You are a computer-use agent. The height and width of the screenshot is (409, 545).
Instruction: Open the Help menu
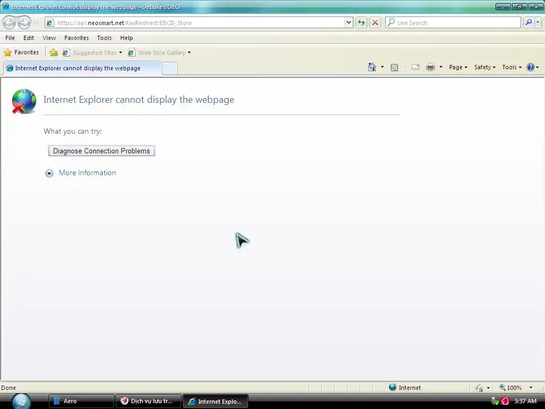point(127,38)
